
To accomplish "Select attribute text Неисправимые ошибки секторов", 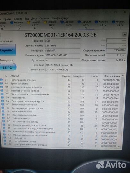I will click(30, 144).
